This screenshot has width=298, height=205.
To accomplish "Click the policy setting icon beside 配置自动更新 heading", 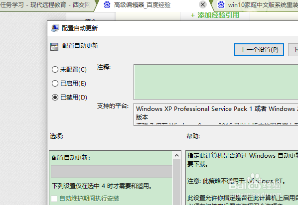I will (54, 47).
